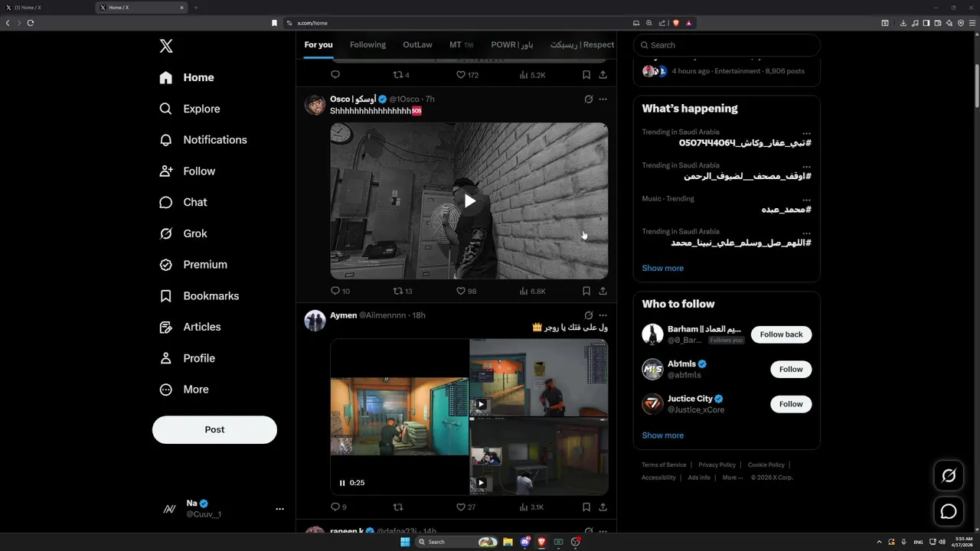The image size is (980, 551).
Task: Toggle bookmark on Aymen's post
Action: click(x=586, y=507)
